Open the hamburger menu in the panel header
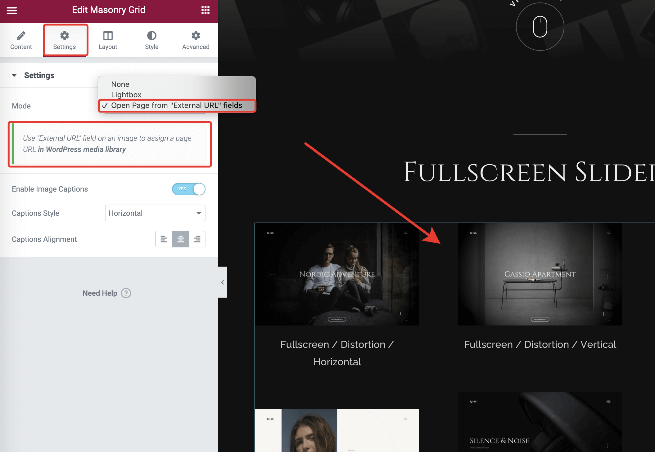The width and height of the screenshot is (655, 452). tap(12, 10)
